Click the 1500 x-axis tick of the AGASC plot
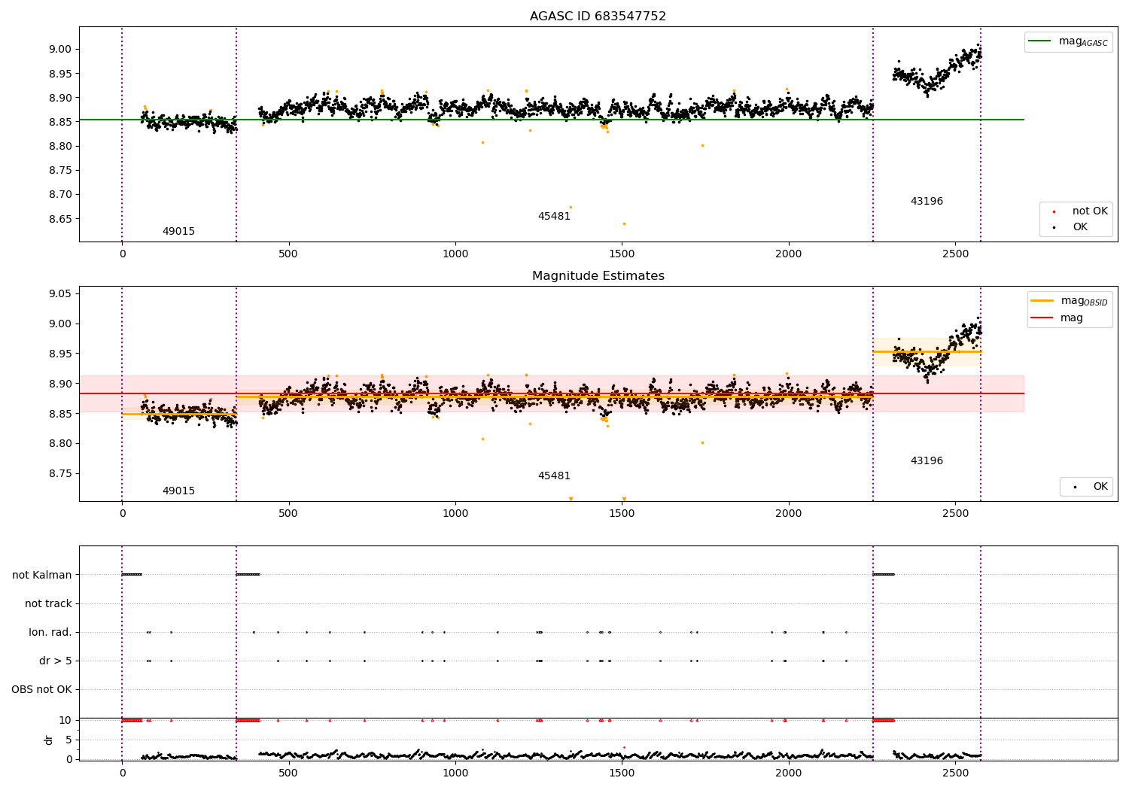Screen dimensions: 1129x790 [622, 254]
